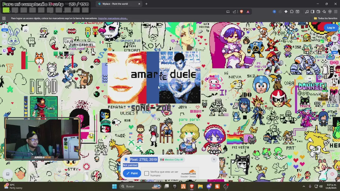Click the Log in button
340x191 pixels.
point(331,28)
